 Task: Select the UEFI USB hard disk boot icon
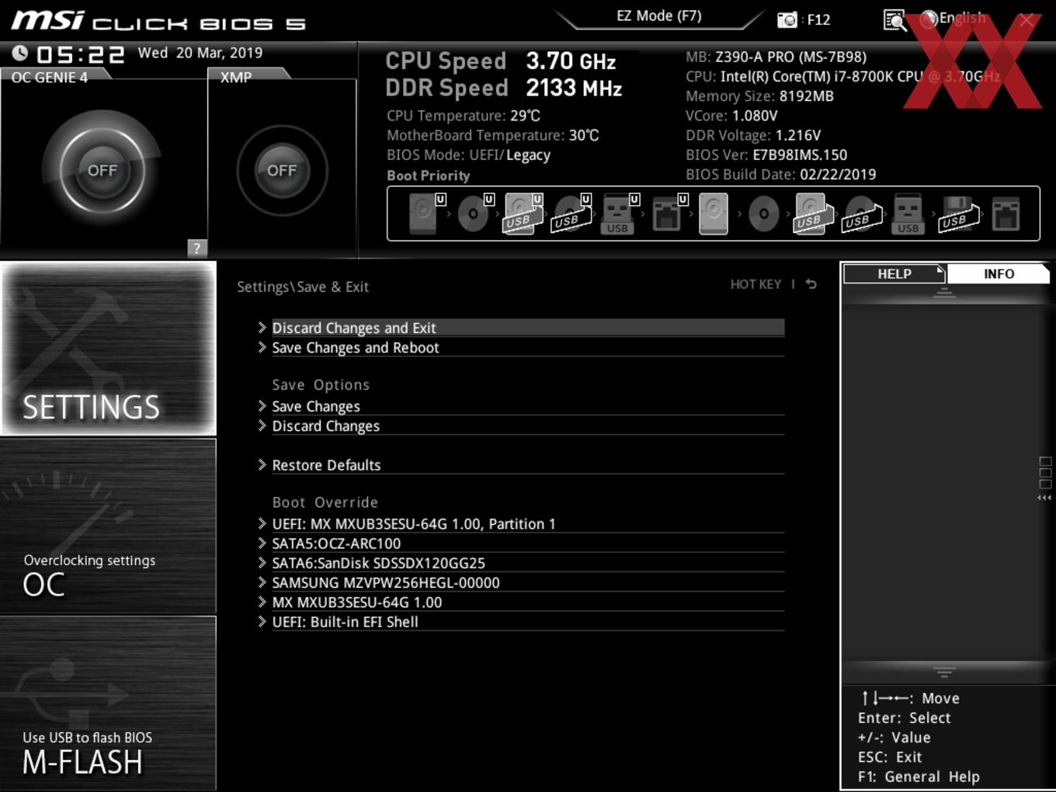[523, 214]
